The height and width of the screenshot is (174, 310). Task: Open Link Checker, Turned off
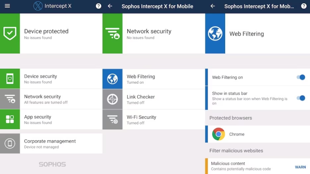pos(154,99)
